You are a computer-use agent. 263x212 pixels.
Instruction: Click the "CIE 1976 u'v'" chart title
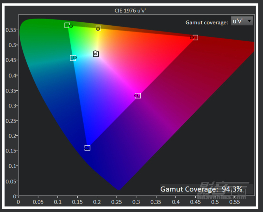pos(130,11)
